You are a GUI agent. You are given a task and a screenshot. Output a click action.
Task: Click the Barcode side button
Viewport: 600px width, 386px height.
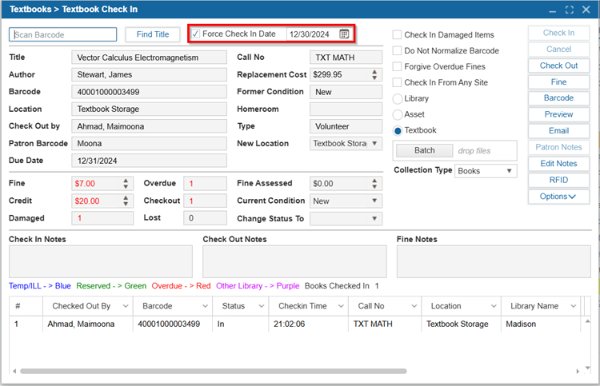pyautogui.click(x=558, y=98)
